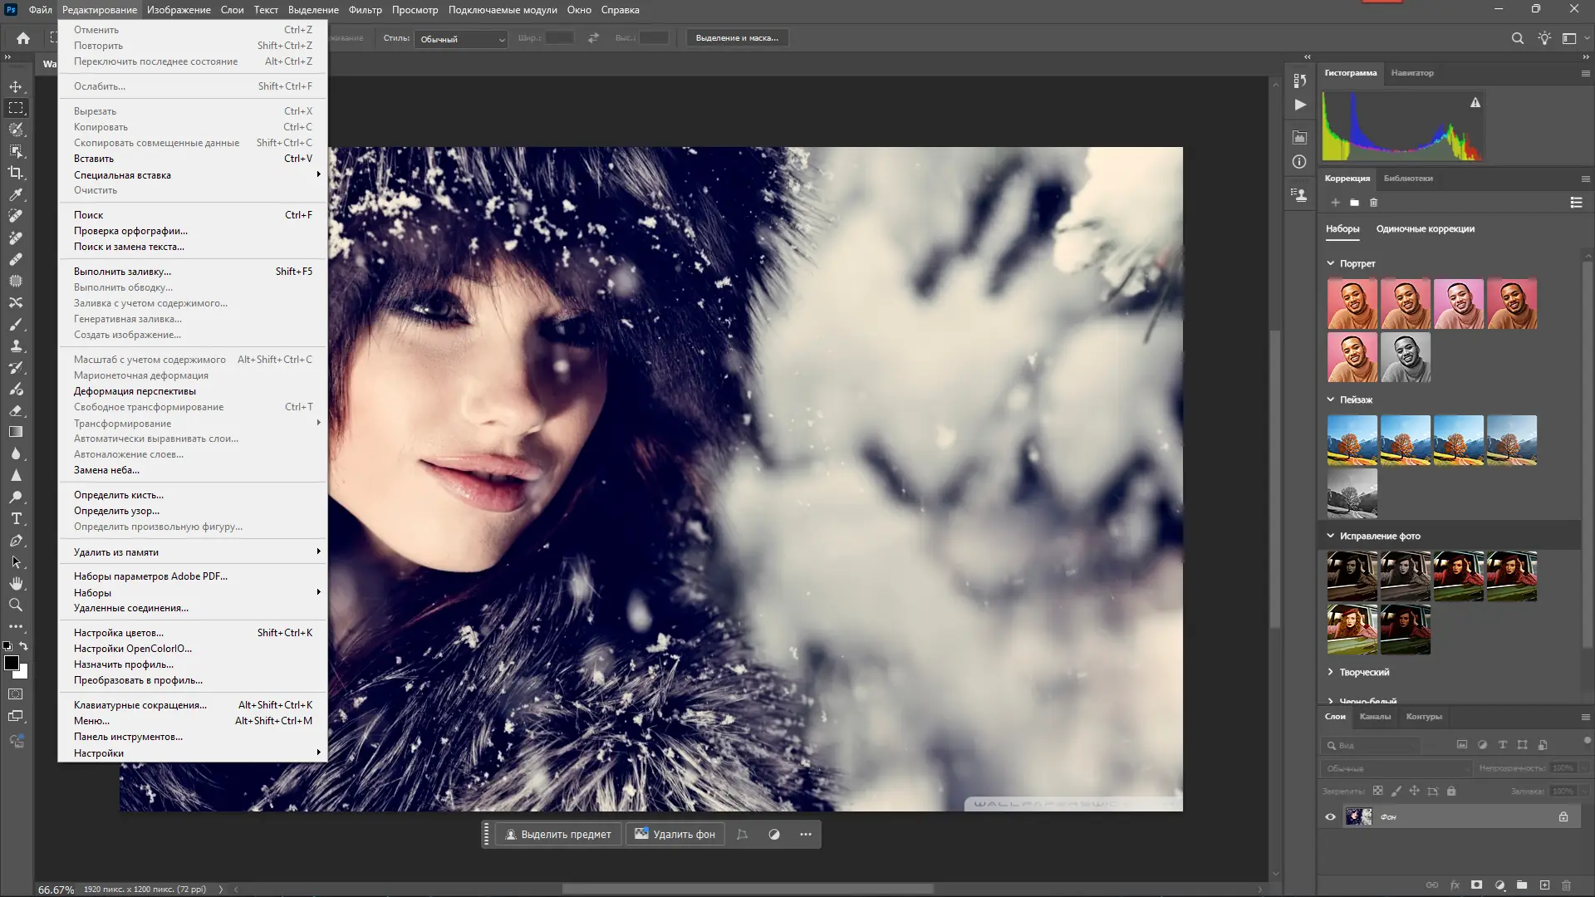This screenshot has width=1595, height=897.
Task: Open the Стиль dropdown set to Обычный
Action: (461, 39)
